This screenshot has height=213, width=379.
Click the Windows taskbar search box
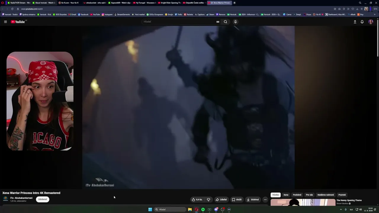[170, 209]
